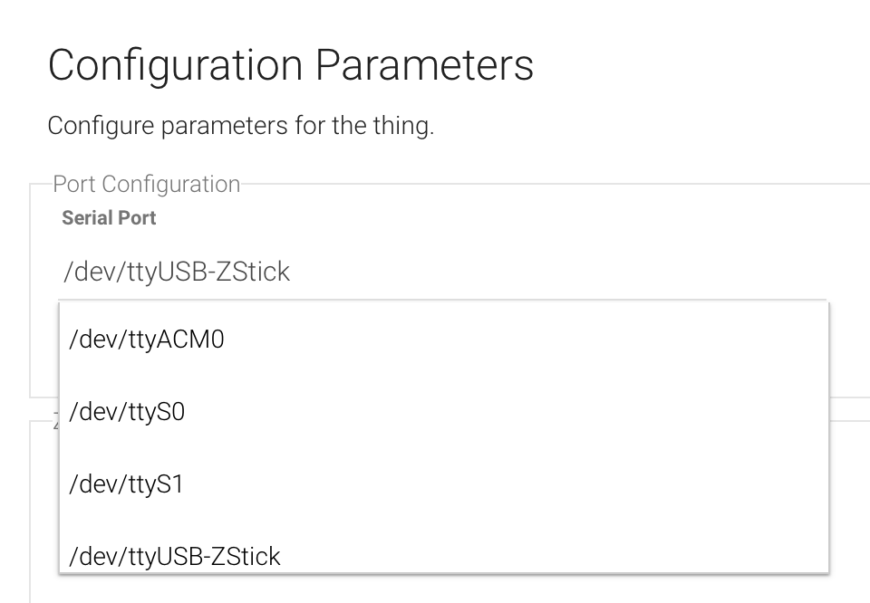This screenshot has height=603, width=870.
Task: Click the 'Configure parameters for the thing' text
Action: 241,125
